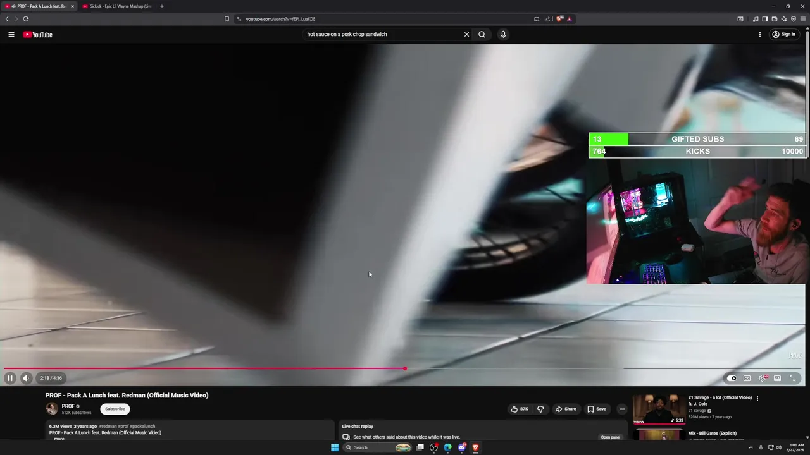Screen dimensions: 810x455
Task: Turn on closed captions in player
Action: [747, 378]
